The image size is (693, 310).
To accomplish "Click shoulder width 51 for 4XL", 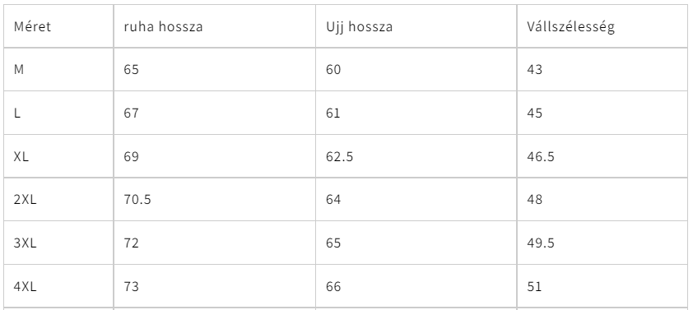I will pos(534,287).
